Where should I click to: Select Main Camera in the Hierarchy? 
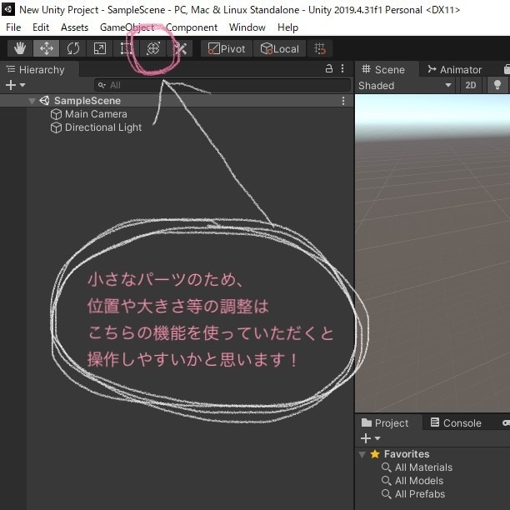coord(96,114)
